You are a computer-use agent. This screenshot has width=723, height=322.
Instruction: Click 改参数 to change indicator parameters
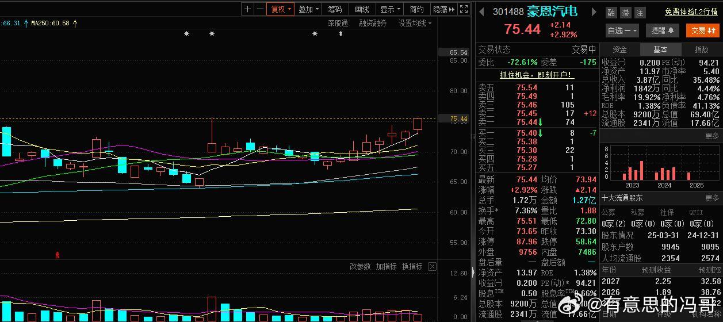click(360, 267)
